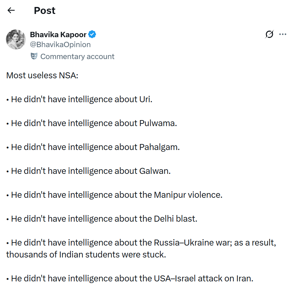Screen dimensions: 292x292
Task: Click the Manipur violence bullet line
Action: (114, 195)
